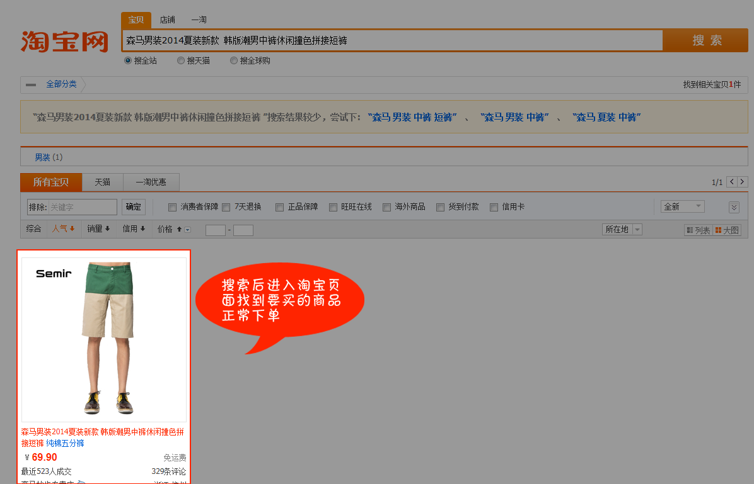Screen dimensions: 754x484
Task: Click the ¥69.90 price text
Action: [x=41, y=457]
